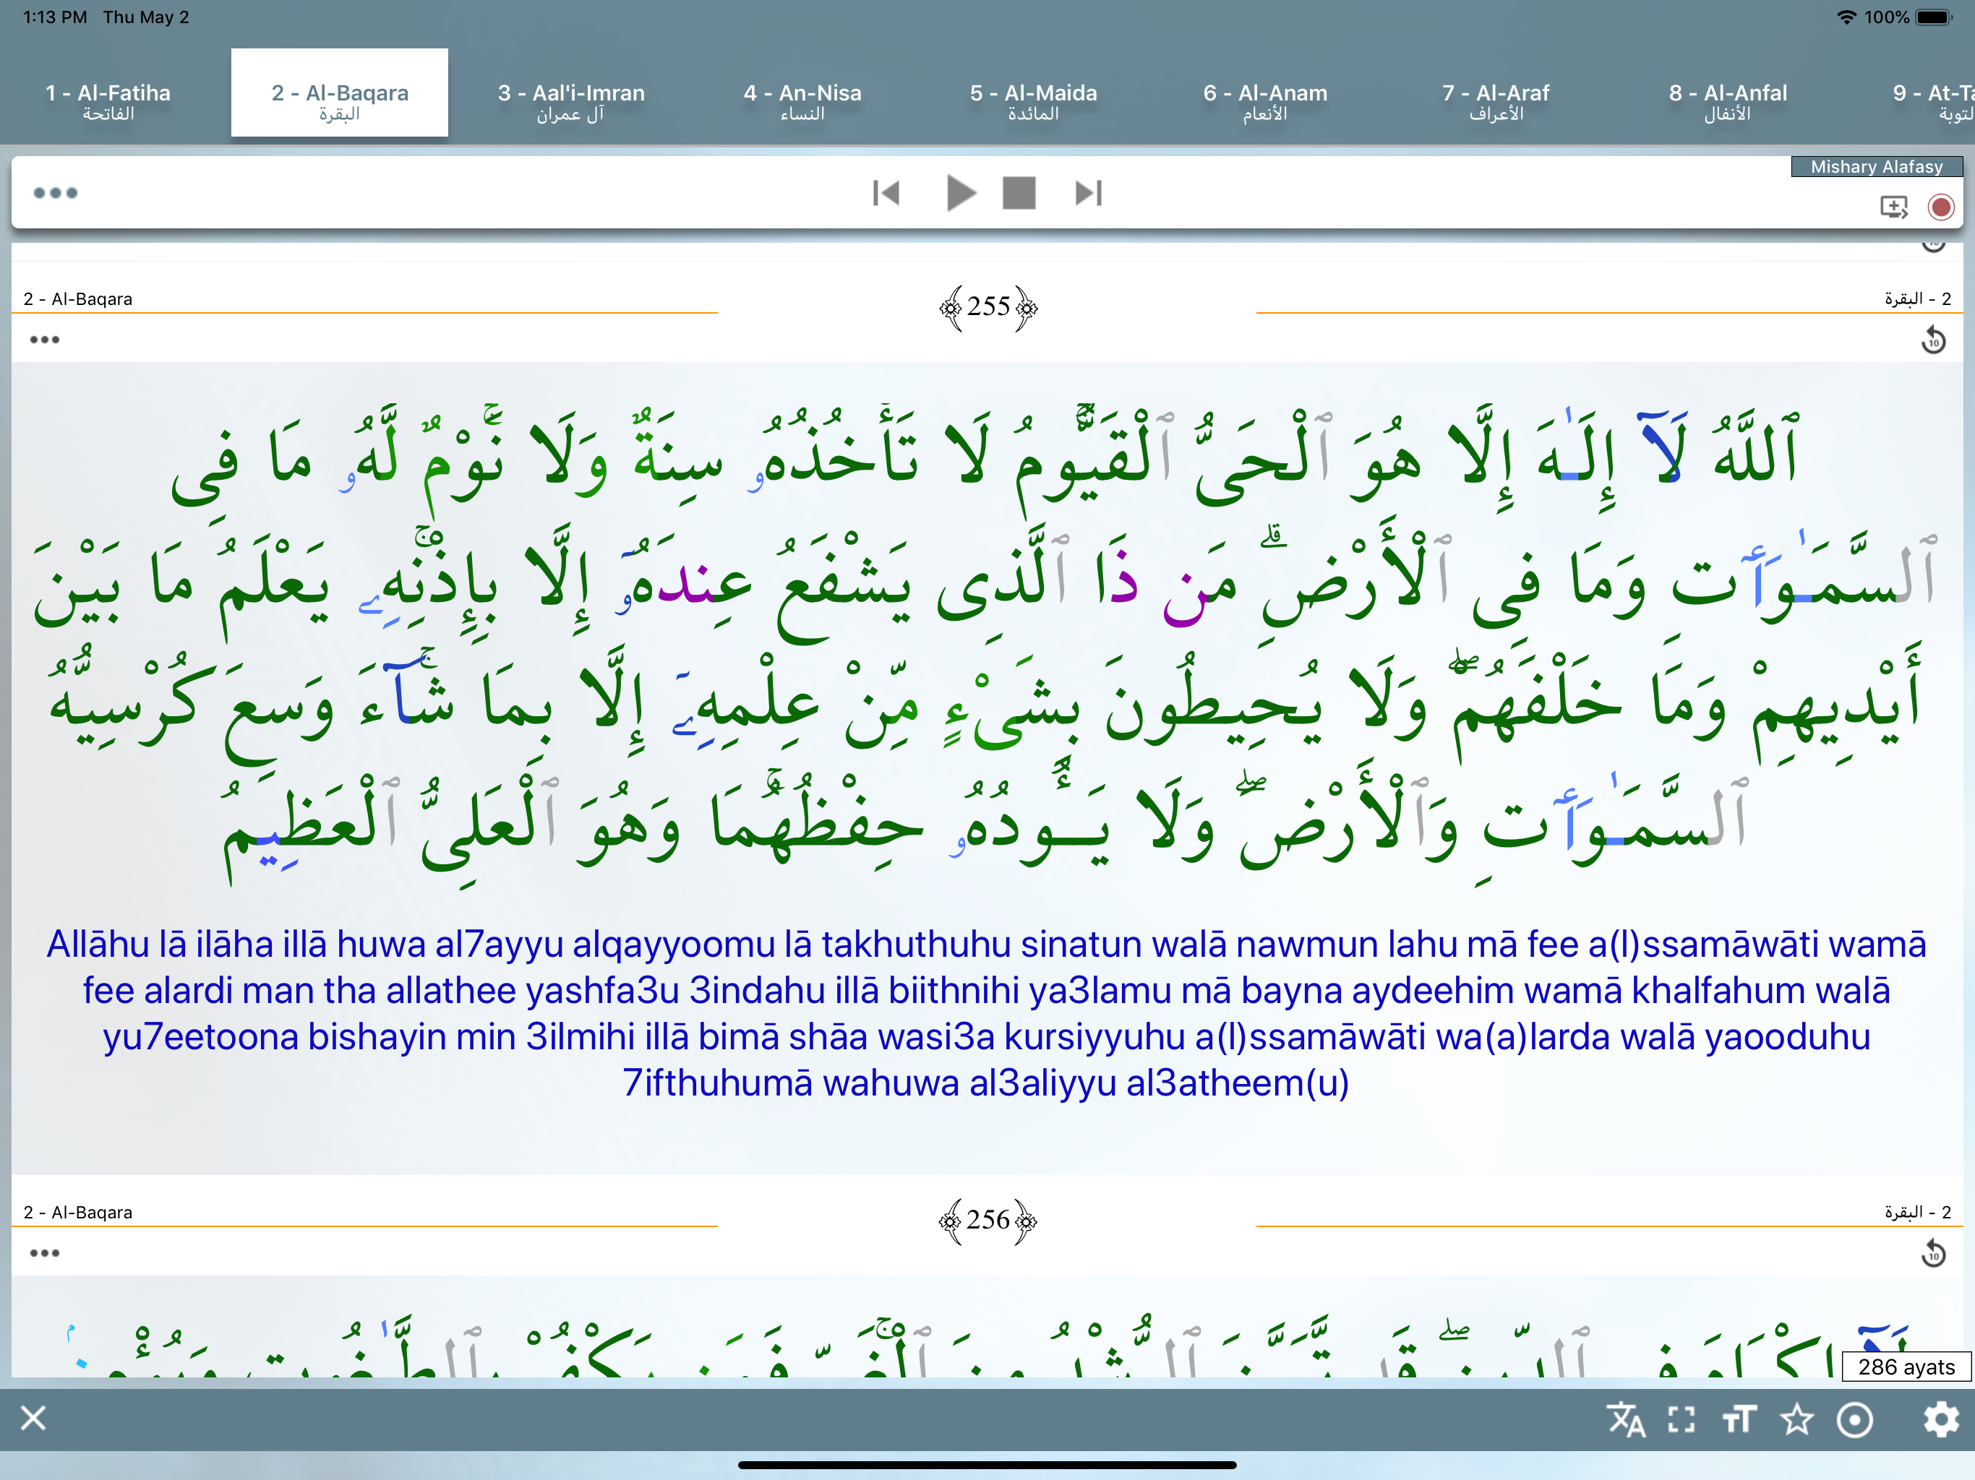Tap the red record button

[x=1940, y=207]
